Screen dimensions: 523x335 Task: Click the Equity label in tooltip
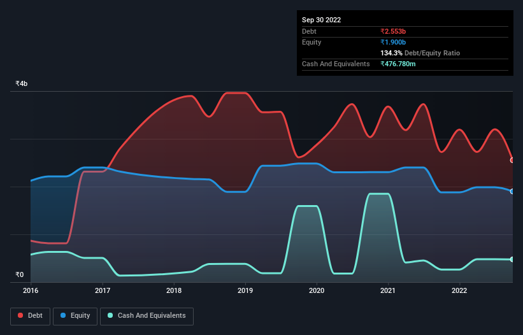point(312,42)
